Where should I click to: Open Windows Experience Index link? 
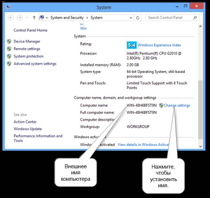tap(160, 45)
